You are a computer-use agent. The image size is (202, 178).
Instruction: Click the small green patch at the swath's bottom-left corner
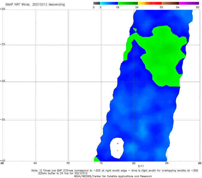[96, 159]
